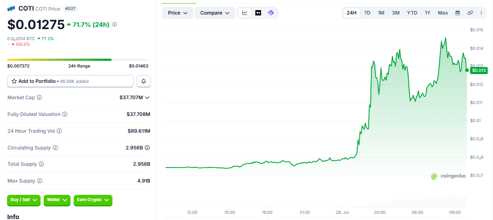
Task: Click the $0.01275 current price text
Action: tap(36, 25)
